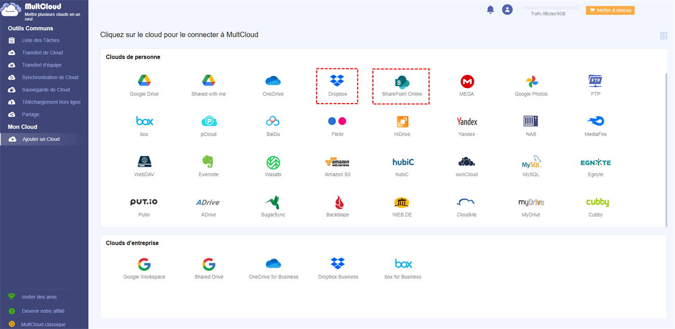Add a NAS storage
This screenshot has width=675, height=329.
pyautogui.click(x=531, y=126)
